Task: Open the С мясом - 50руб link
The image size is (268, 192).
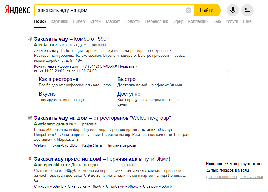Action: click(48, 186)
